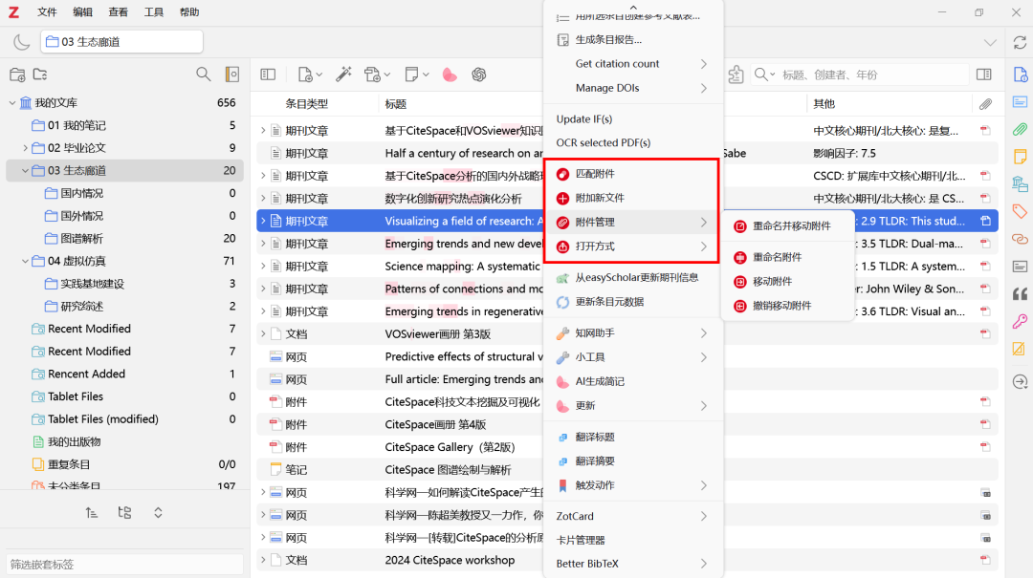Toggle the collection pane sidebar button

tap(268, 75)
